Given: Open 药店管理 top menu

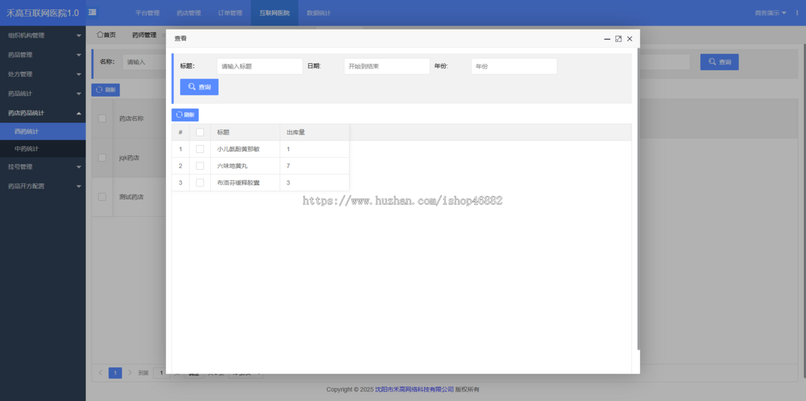Looking at the screenshot, I should [189, 13].
